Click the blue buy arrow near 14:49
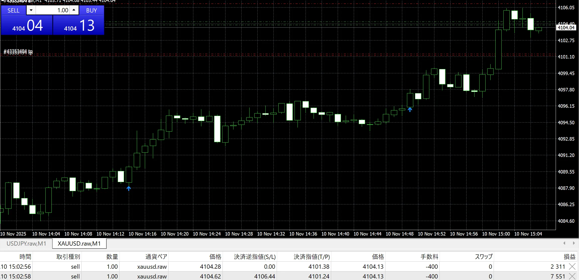579x280 pixels. pos(410,109)
